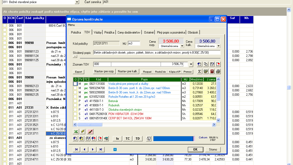Click the Export button

point(78,72)
